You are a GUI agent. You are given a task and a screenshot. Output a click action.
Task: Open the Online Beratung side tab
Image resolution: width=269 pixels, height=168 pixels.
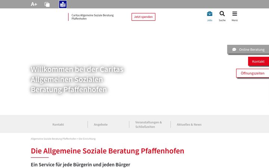[248, 49]
